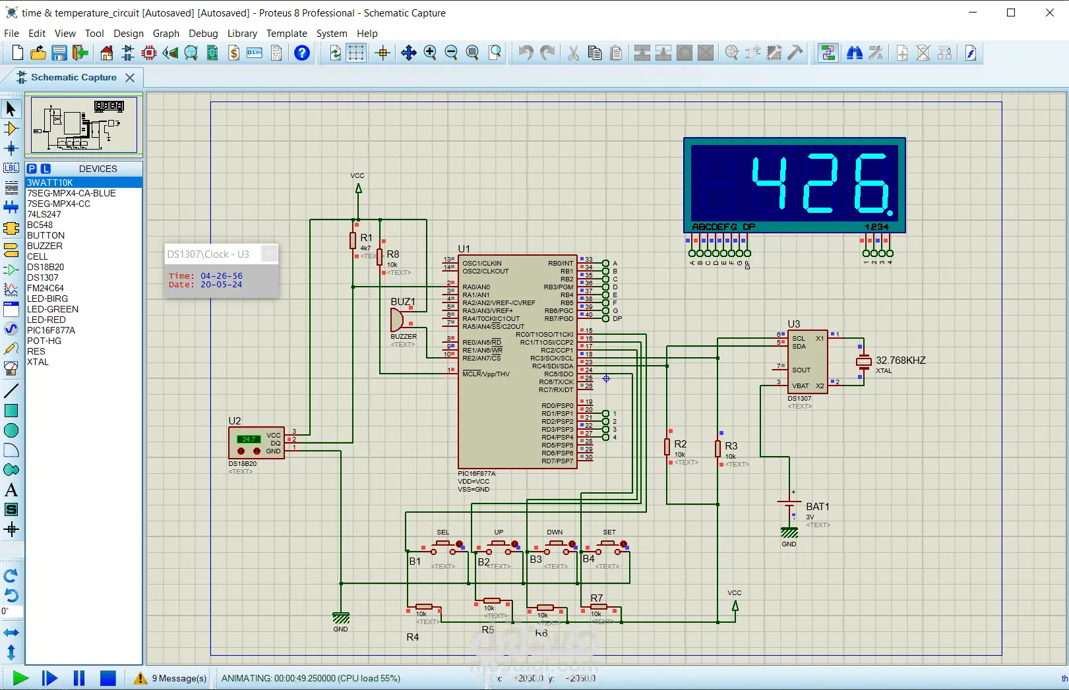Select Buses mode tool
Screen dimensions: 1069x690
tap(11, 208)
